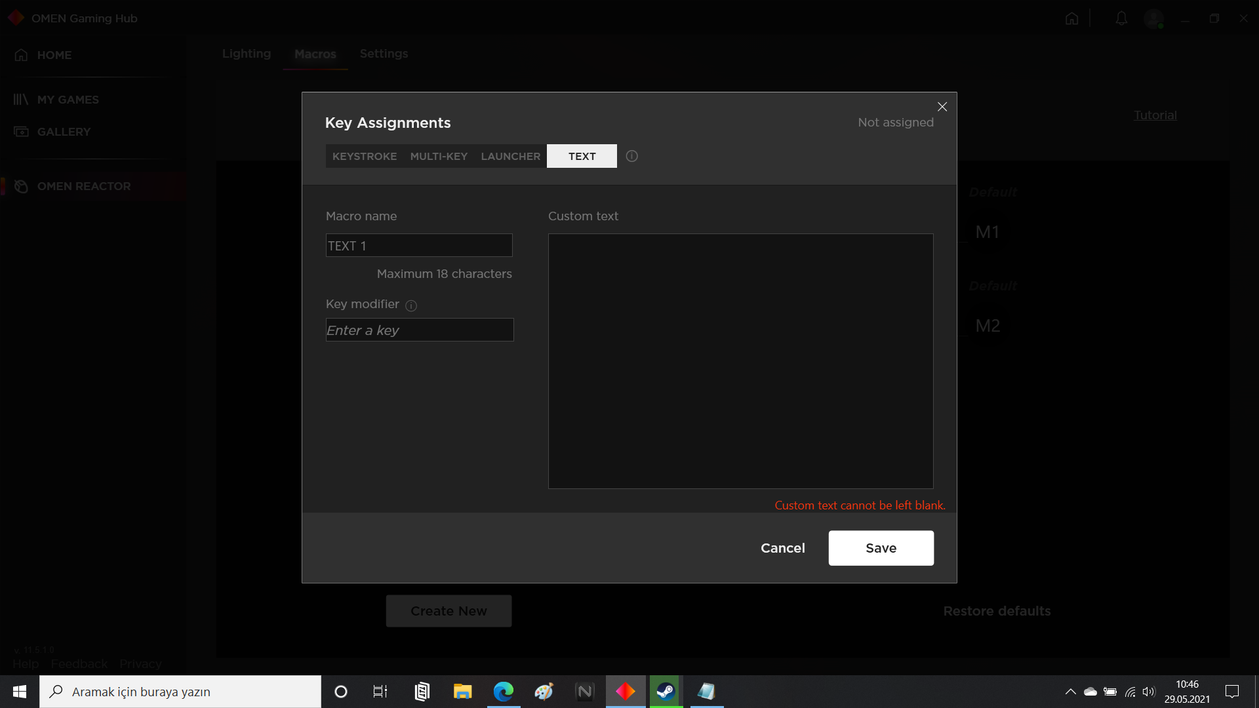Open File Explorer from the taskbar

462,692
